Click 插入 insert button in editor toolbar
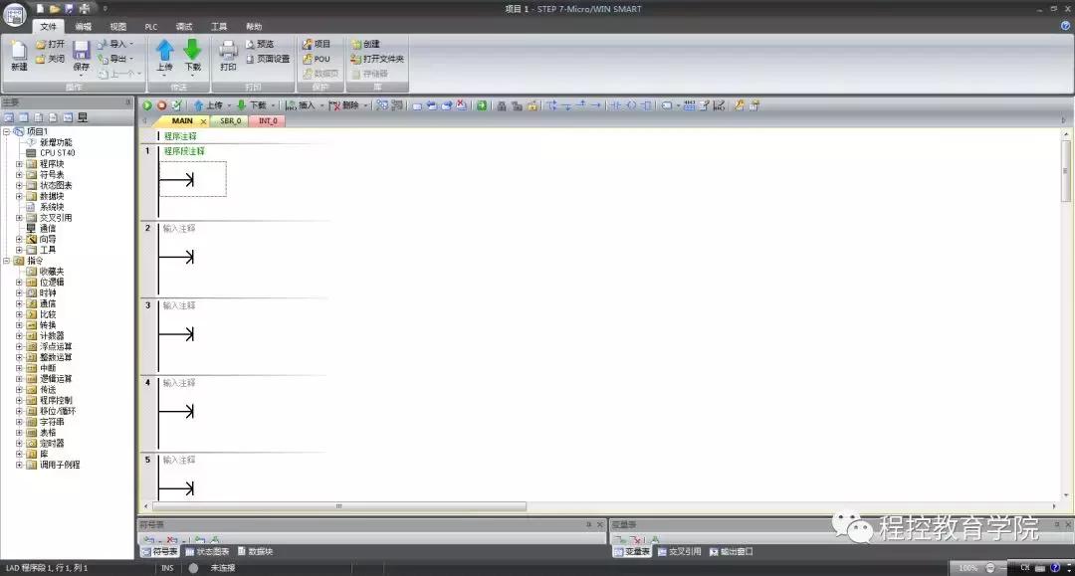The width and height of the screenshot is (1075, 576). [x=301, y=105]
